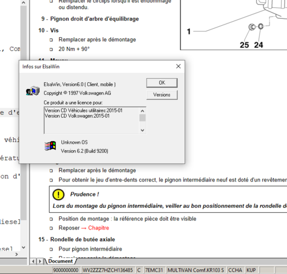
Task: Click the left panel scroll-down arrow
Action: point(23,248)
